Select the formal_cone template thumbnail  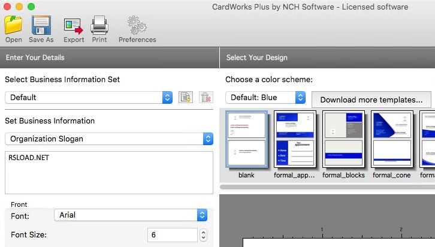click(x=392, y=139)
